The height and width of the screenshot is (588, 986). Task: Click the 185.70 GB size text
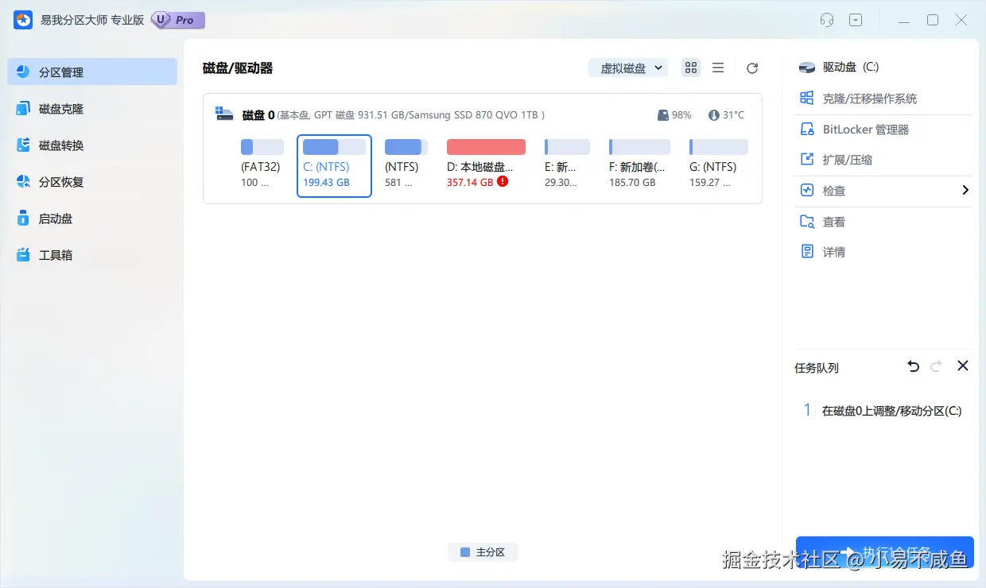632,182
